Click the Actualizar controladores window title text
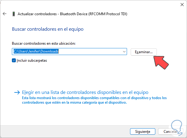 72,14
